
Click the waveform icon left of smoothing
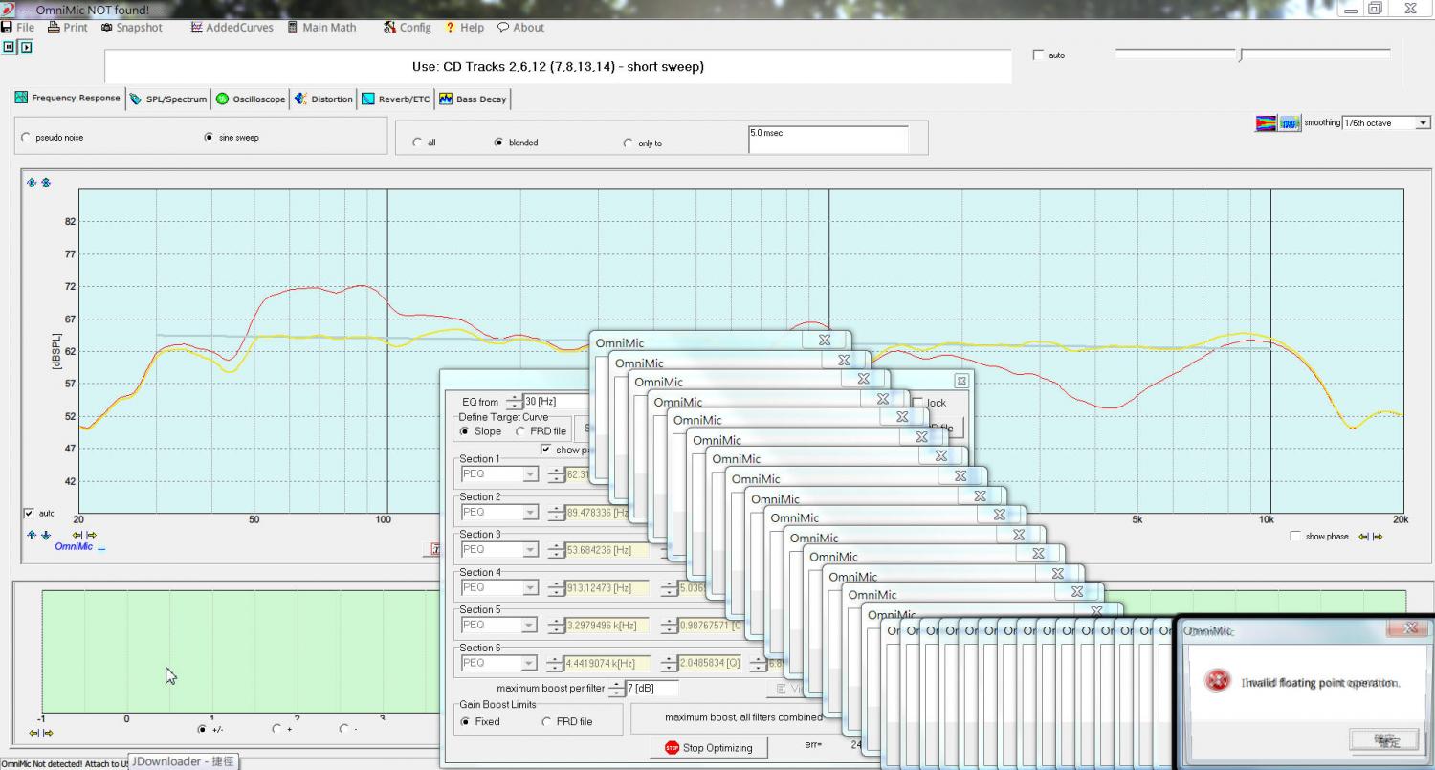pos(1290,123)
